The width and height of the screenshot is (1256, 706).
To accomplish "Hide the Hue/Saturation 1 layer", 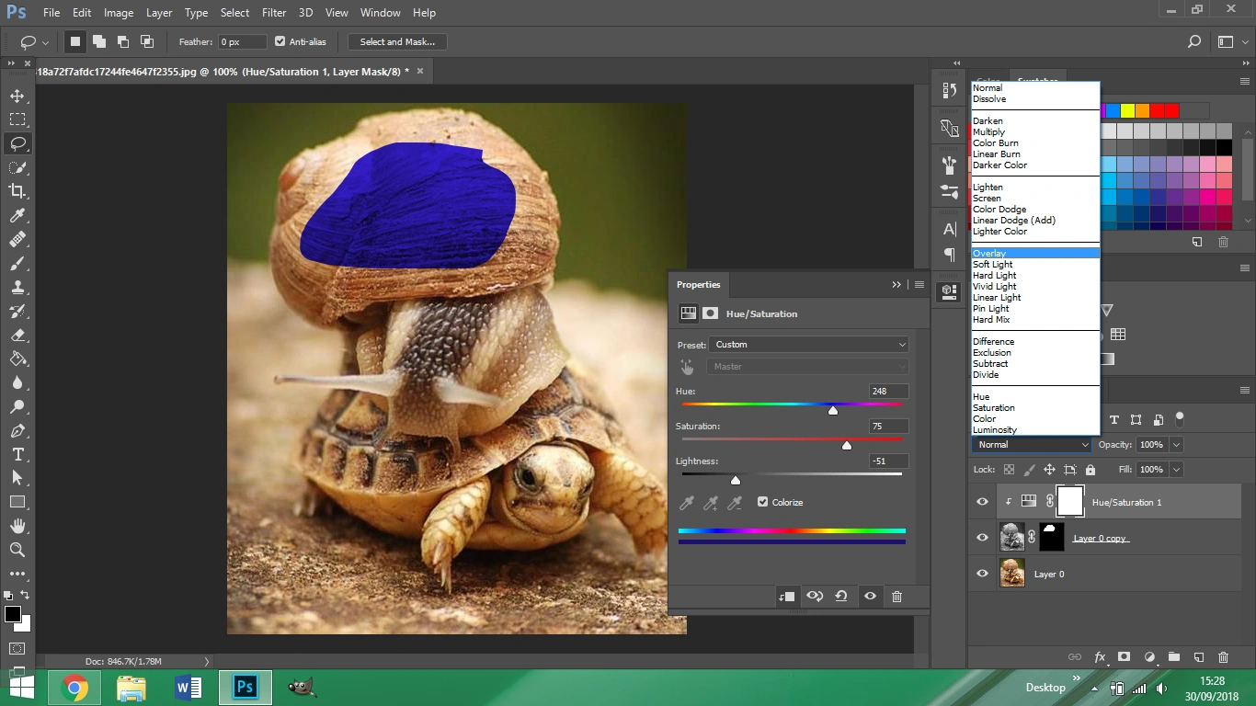I will (x=982, y=502).
